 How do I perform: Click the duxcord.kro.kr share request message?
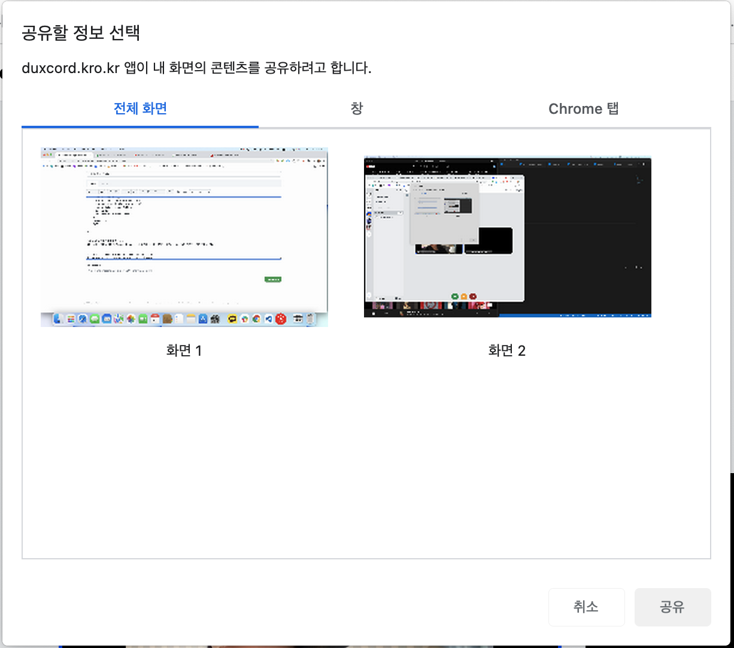[196, 68]
